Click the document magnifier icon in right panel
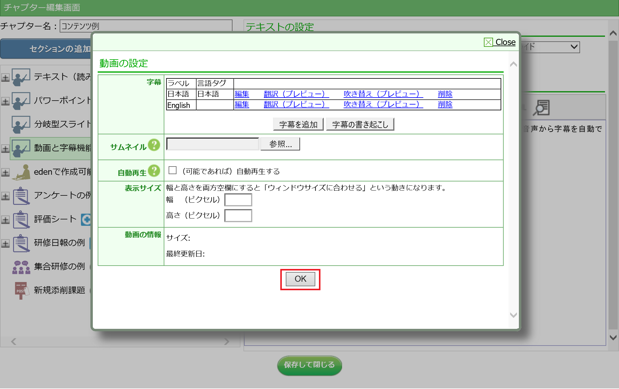 (541, 108)
